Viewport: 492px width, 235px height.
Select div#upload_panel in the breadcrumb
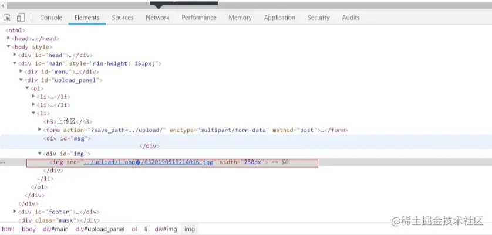[x=100, y=229]
